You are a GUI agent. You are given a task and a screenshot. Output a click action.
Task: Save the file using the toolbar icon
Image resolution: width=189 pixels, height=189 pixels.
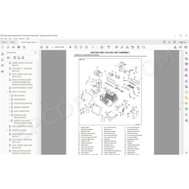pos(3,47)
